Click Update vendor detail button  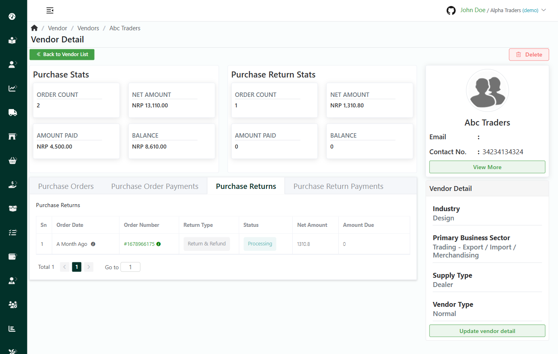pos(487,331)
